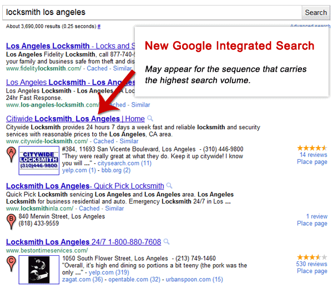Open yelp.com (1) reviews link
The width and height of the screenshot is (333, 288).
coord(79,170)
